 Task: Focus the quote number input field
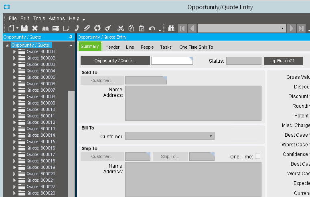(172, 61)
